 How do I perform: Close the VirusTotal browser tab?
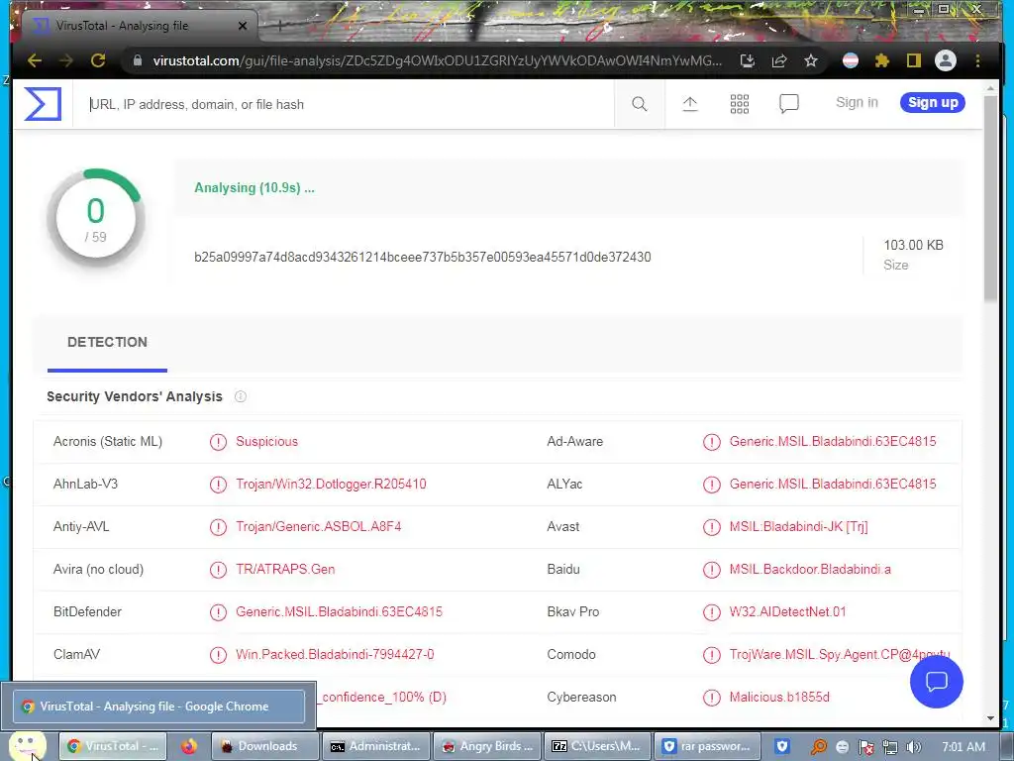click(x=243, y=26)
